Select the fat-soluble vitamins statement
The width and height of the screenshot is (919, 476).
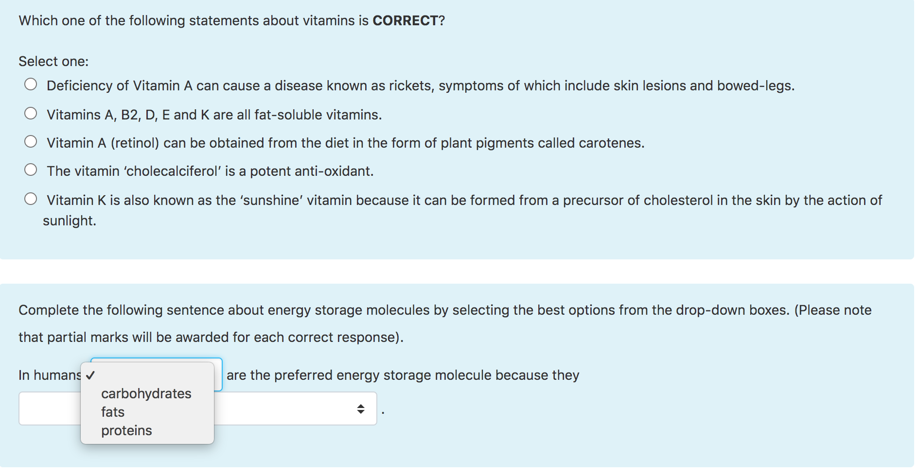31,113
